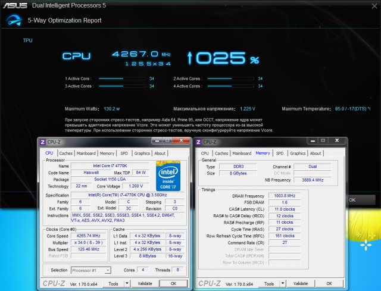Click the CAS# Latency 11.0 clocks value
The width and height of the screenshot is (381, 291).
click(285, 209)
